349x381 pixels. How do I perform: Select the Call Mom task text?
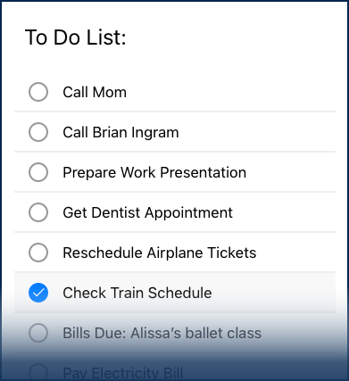point(95,92)
